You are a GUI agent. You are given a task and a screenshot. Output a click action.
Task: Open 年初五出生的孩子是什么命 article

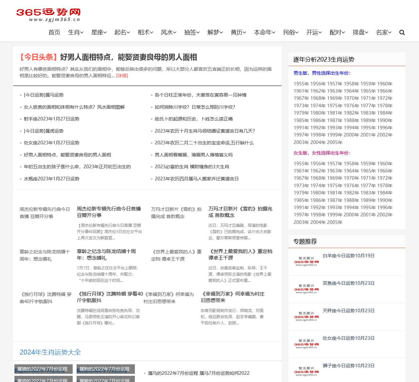[77, 167]
